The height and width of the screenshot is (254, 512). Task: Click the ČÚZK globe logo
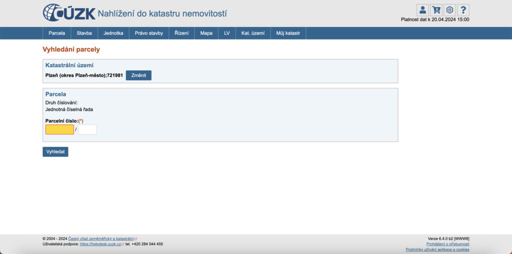(x=54, y=12)
